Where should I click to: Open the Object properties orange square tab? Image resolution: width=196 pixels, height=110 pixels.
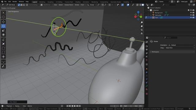147,69
